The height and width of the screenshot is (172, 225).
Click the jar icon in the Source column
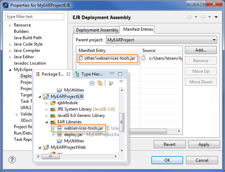[x=144, y=58]
